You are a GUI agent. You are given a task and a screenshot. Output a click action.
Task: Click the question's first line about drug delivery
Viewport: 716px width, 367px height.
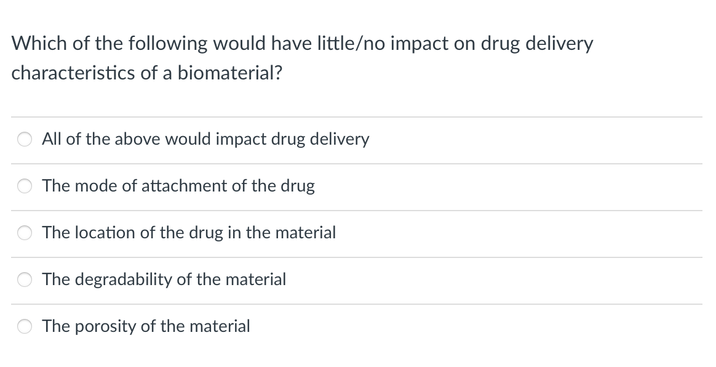point(303,44)
